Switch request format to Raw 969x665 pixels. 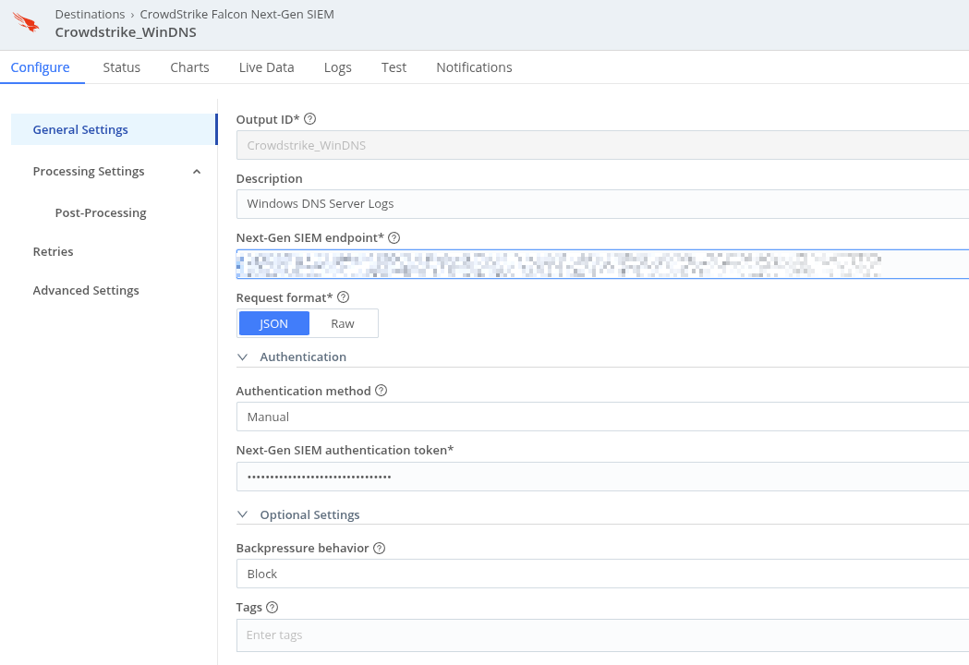coord(343,323)
